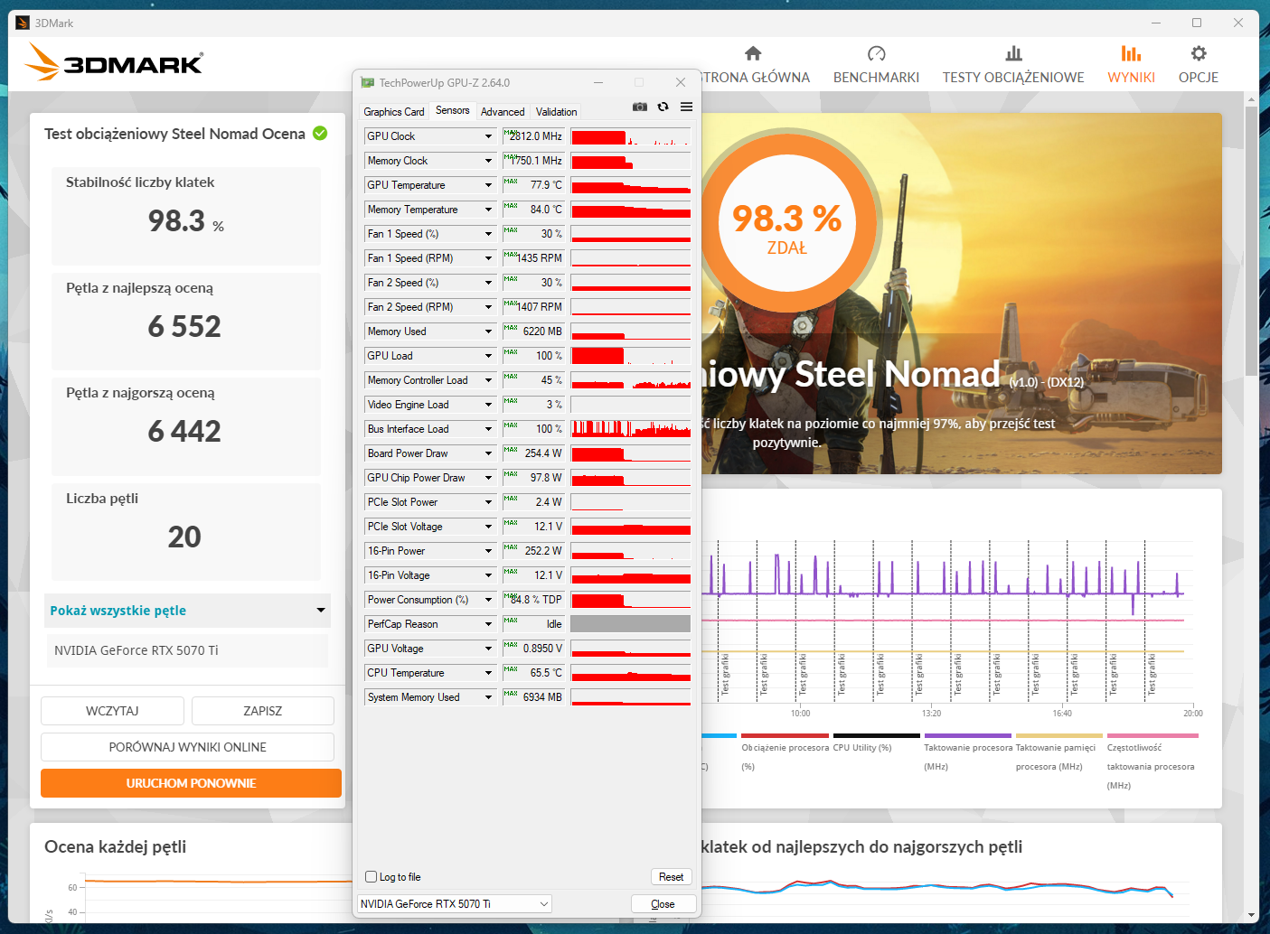The height and width of the screenshot is (934, 1270).
Task: Click the GPU-Z screenshot camera icon
Action: (640, 107)
